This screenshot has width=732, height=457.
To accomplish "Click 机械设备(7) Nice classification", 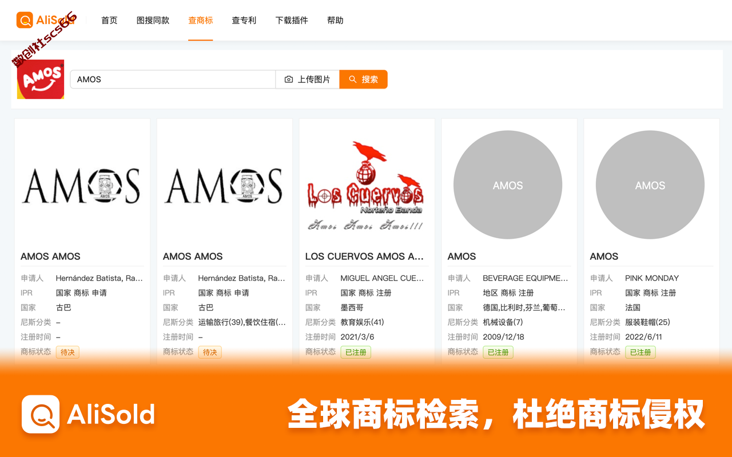I will point(503,322).
